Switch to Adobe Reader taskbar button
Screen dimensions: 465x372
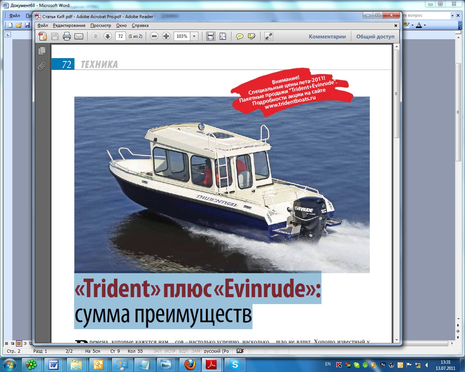pos(212,365)
